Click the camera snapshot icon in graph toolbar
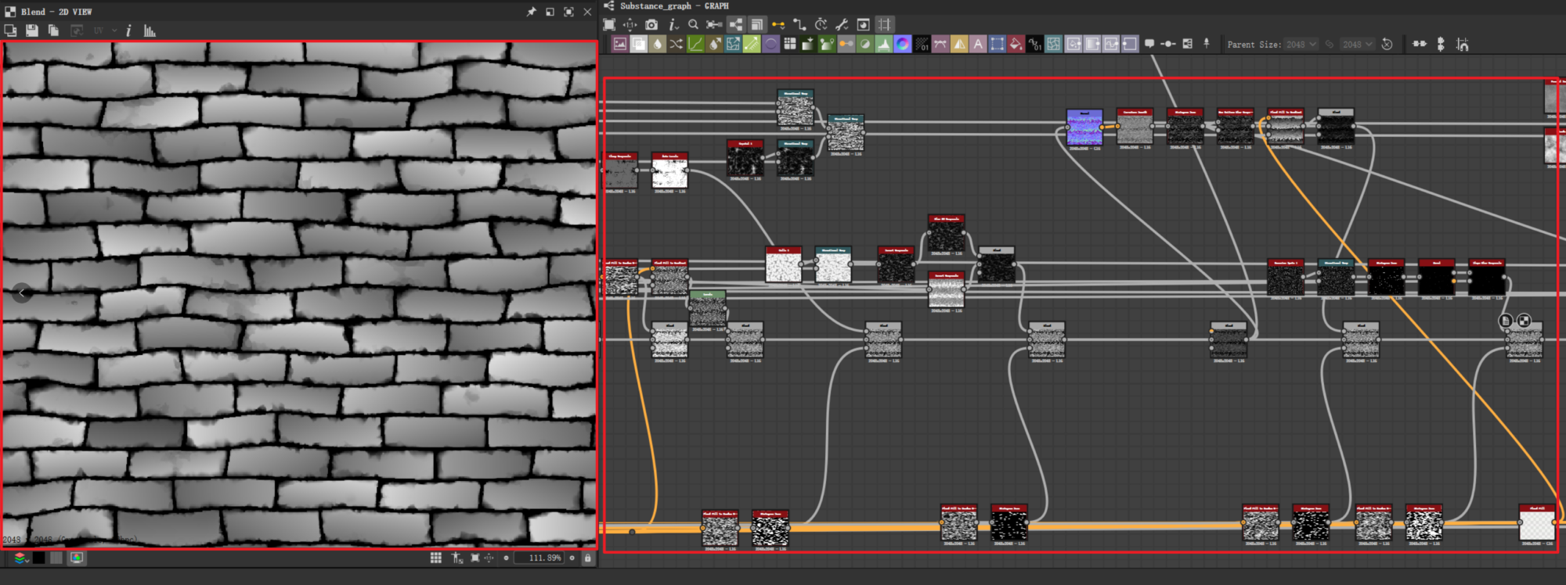1566x585 pixels. pyautogui.click(x=651, y=25)
